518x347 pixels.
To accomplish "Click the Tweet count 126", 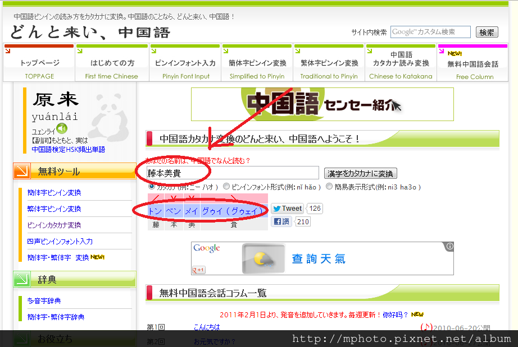I will click(315, 209).
